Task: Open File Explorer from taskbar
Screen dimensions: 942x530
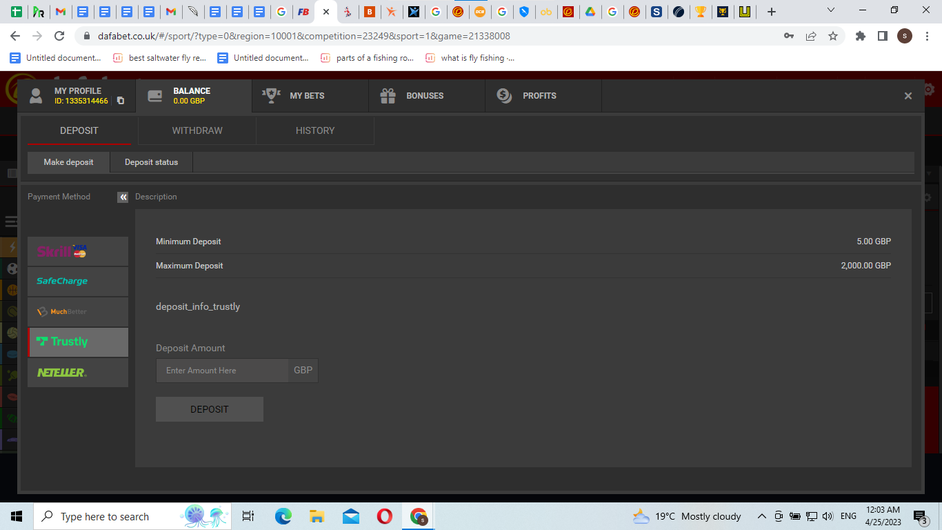Action: click(x=317, y=516)
